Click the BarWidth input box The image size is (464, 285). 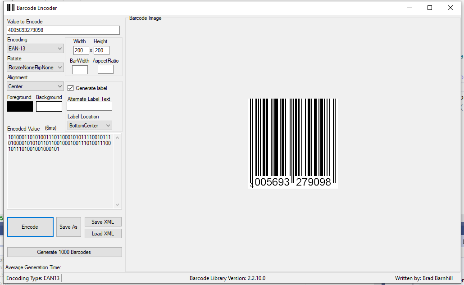pos(80,69)
